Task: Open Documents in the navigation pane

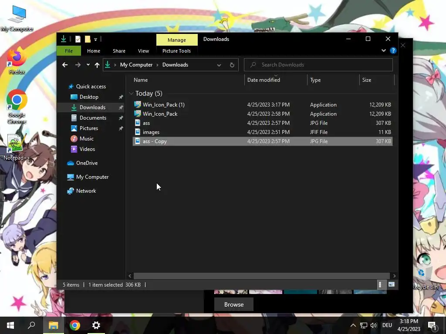Action: (93, 118)
